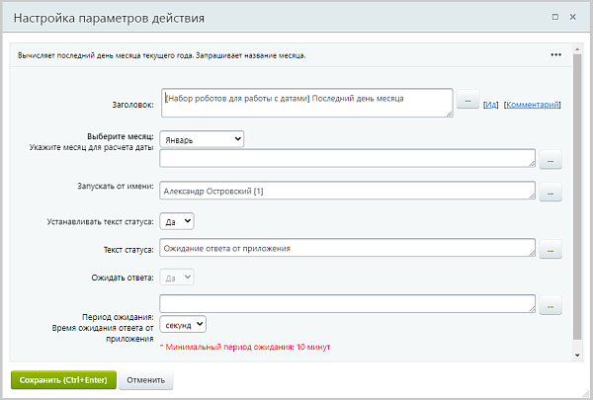Open the Комментарий link
Viewport: 593px width, 400px height.
pyautogui.click(x=532, y=105)
